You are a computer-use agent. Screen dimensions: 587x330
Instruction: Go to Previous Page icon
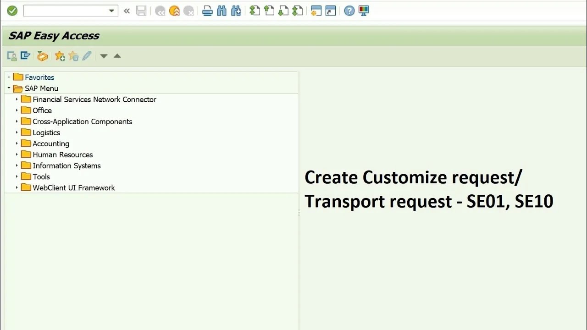[x=269, y=11]
